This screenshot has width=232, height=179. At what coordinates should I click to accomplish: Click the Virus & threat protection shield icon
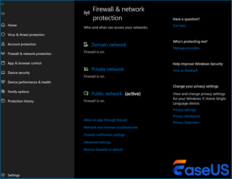(x=3, y=35)
